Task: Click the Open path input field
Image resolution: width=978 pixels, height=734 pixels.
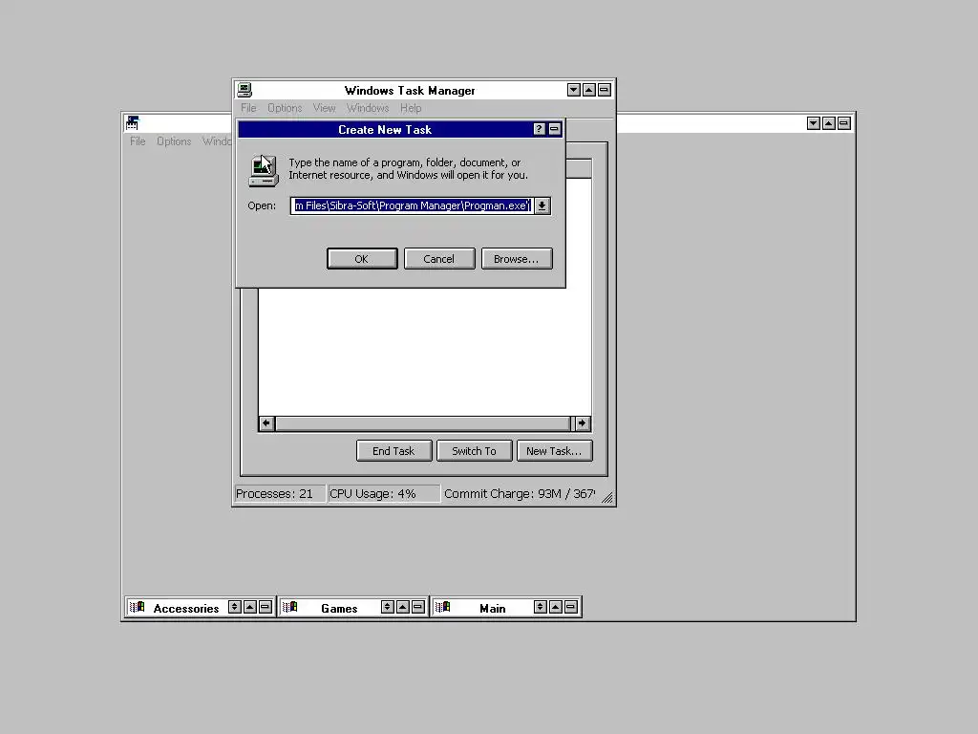Action: (x=413, y=205)
